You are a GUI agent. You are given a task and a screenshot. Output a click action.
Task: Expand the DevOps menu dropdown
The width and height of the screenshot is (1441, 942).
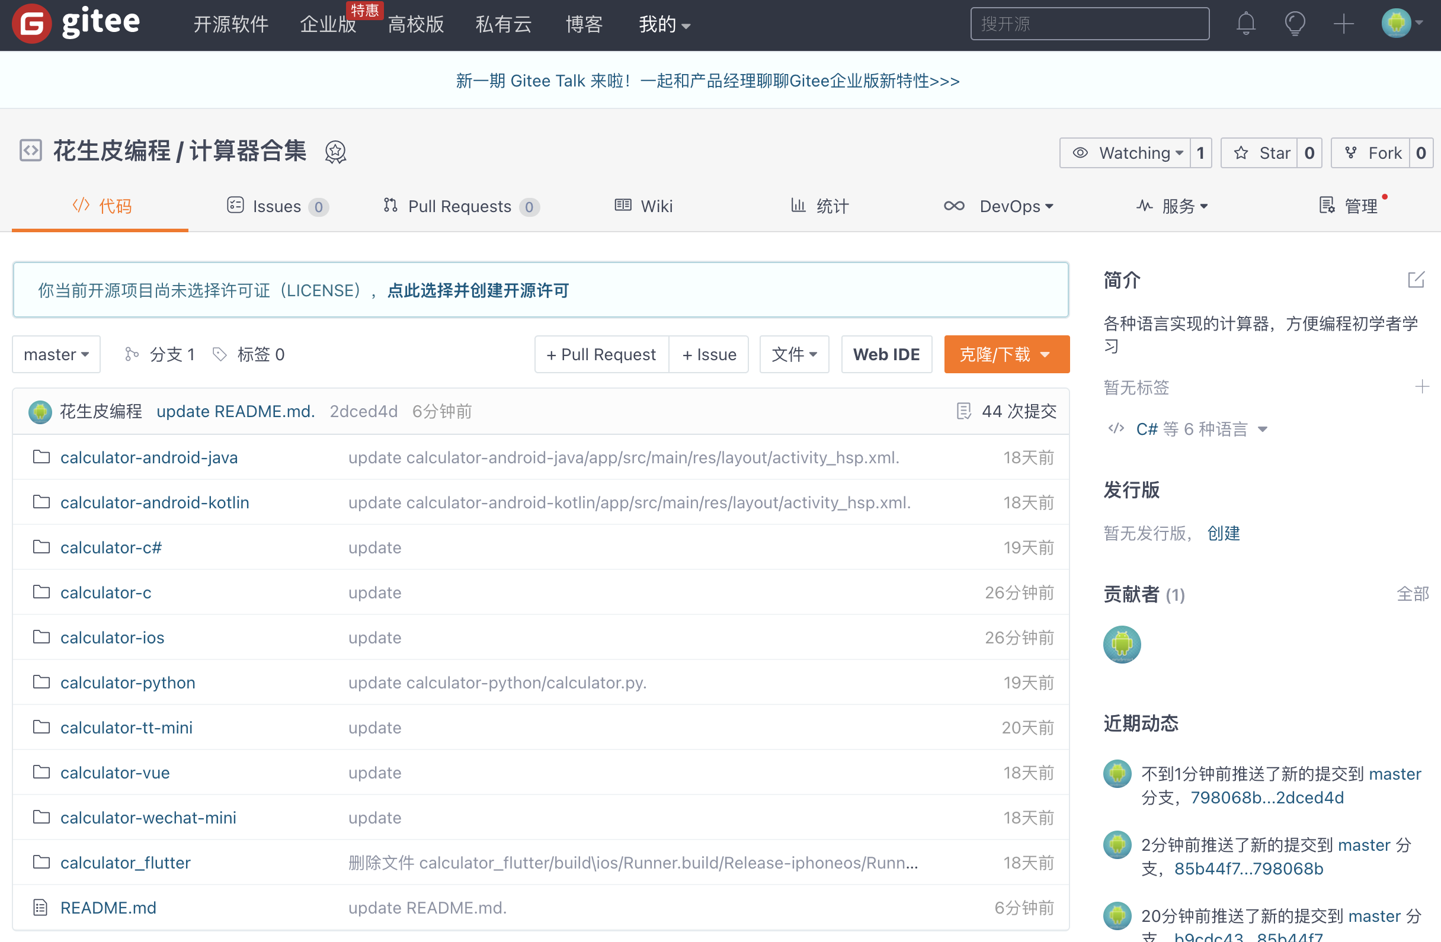point(1000,206)
